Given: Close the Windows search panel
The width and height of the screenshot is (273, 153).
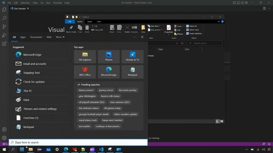Looking at the screenshot, I should click(x=142, y=37).
